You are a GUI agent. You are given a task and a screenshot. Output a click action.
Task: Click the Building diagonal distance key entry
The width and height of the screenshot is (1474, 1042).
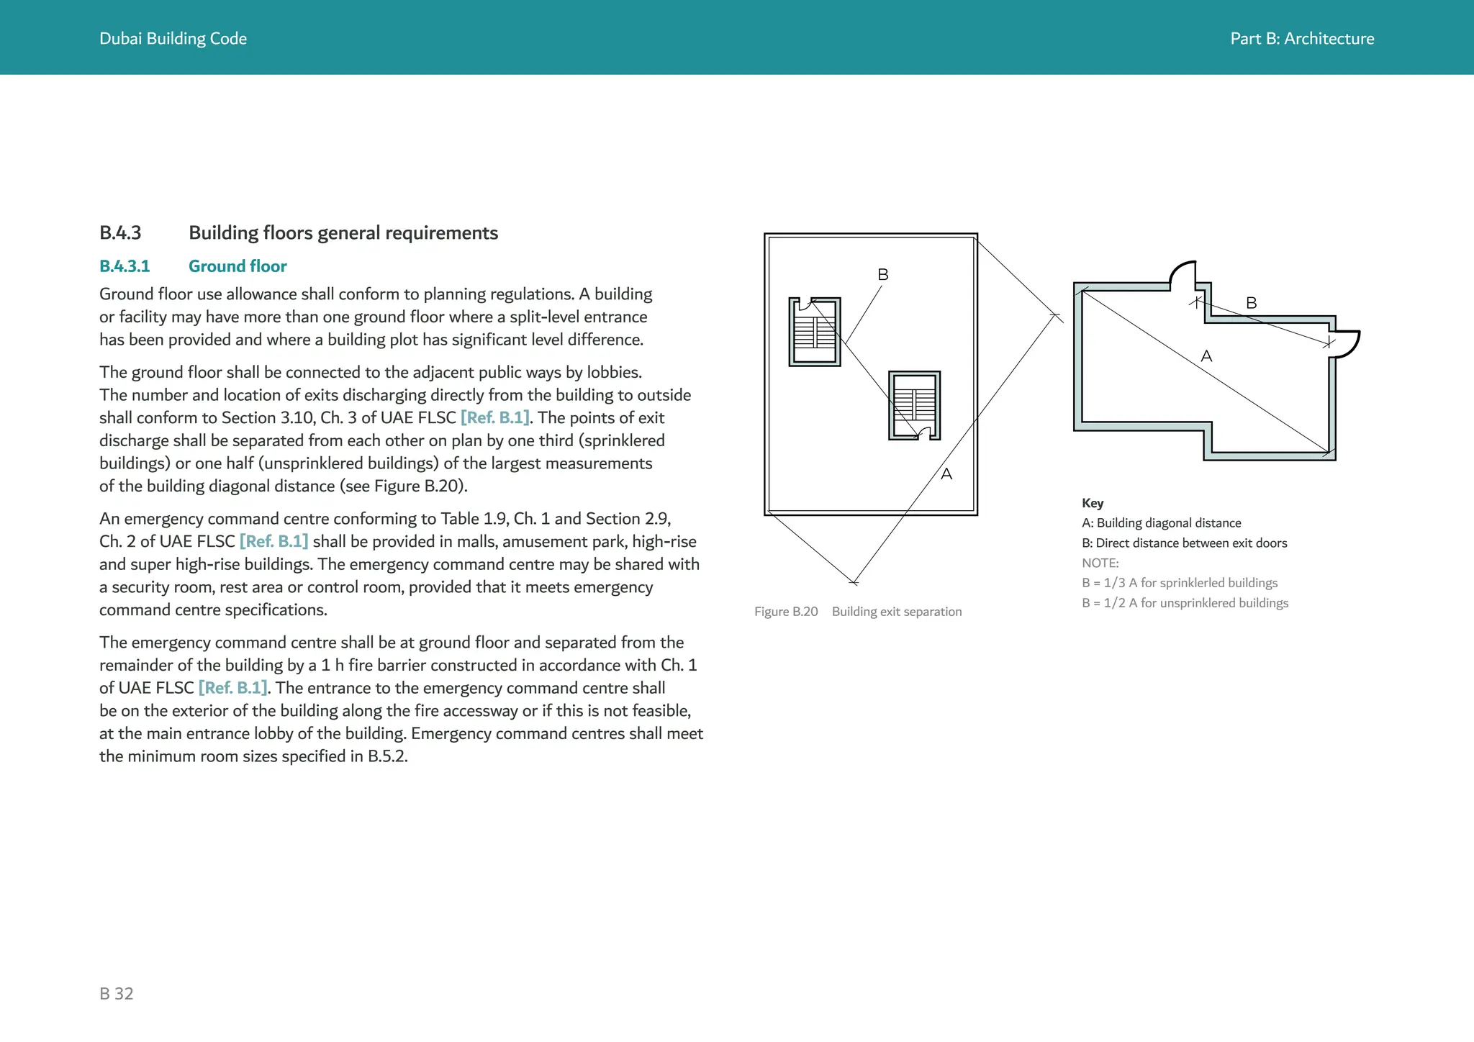click(1161, 523)
